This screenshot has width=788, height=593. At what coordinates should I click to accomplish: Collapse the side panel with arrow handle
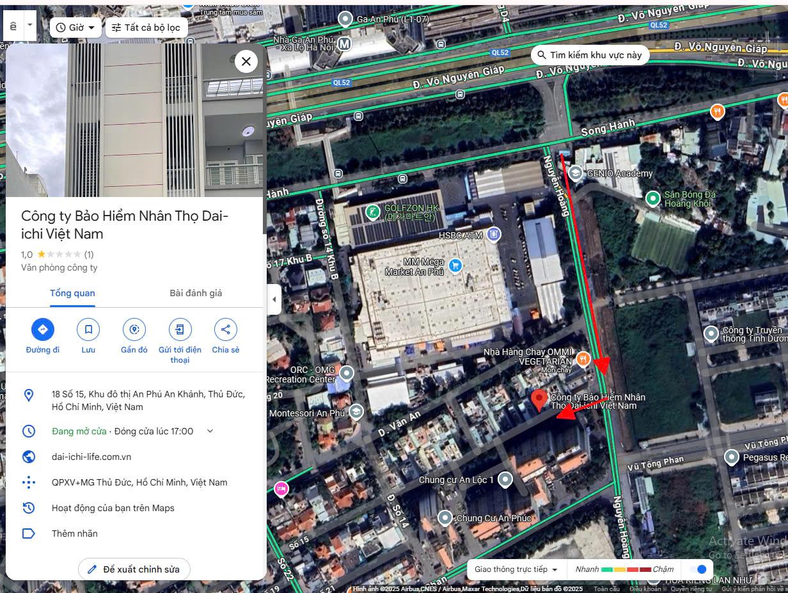click(x=274, y=299)
